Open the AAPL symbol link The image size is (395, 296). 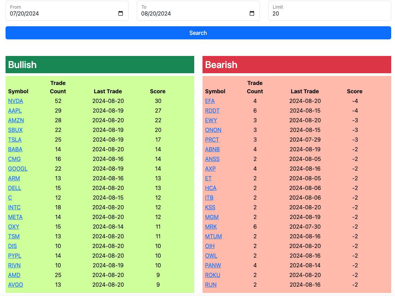[15, 111]
